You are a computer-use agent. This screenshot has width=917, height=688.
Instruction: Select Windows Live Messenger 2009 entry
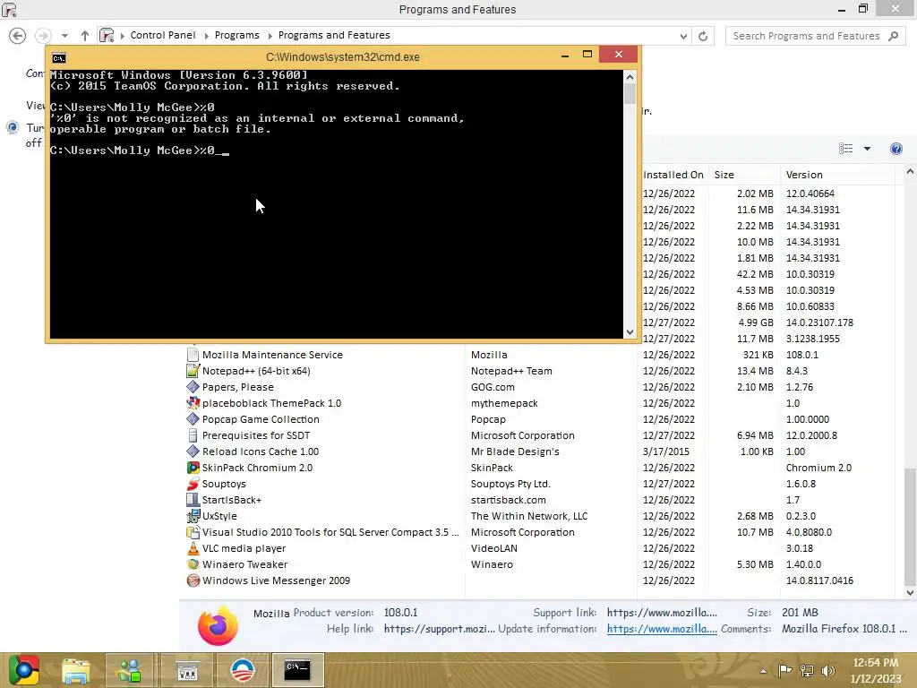[x=276, y=580]
